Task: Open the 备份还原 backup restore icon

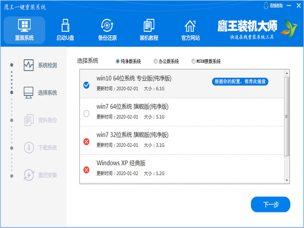Action: (107, 26)
